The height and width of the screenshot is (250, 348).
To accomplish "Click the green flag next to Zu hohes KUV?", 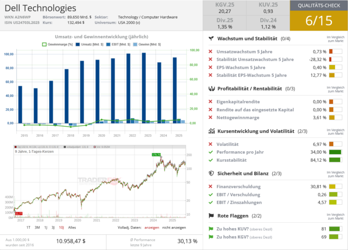I will [211, 229].
